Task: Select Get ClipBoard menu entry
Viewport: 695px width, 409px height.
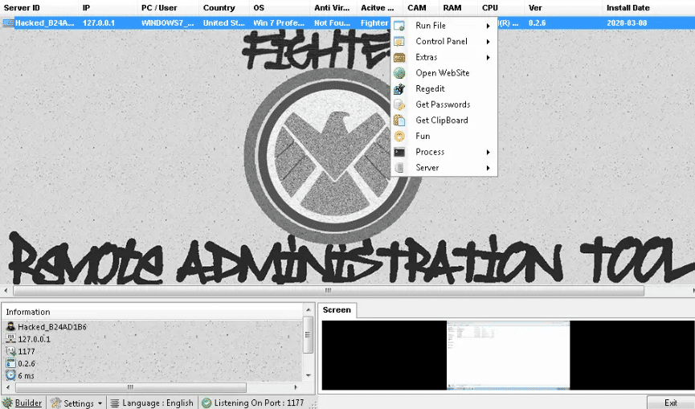Action: point(444,121)
